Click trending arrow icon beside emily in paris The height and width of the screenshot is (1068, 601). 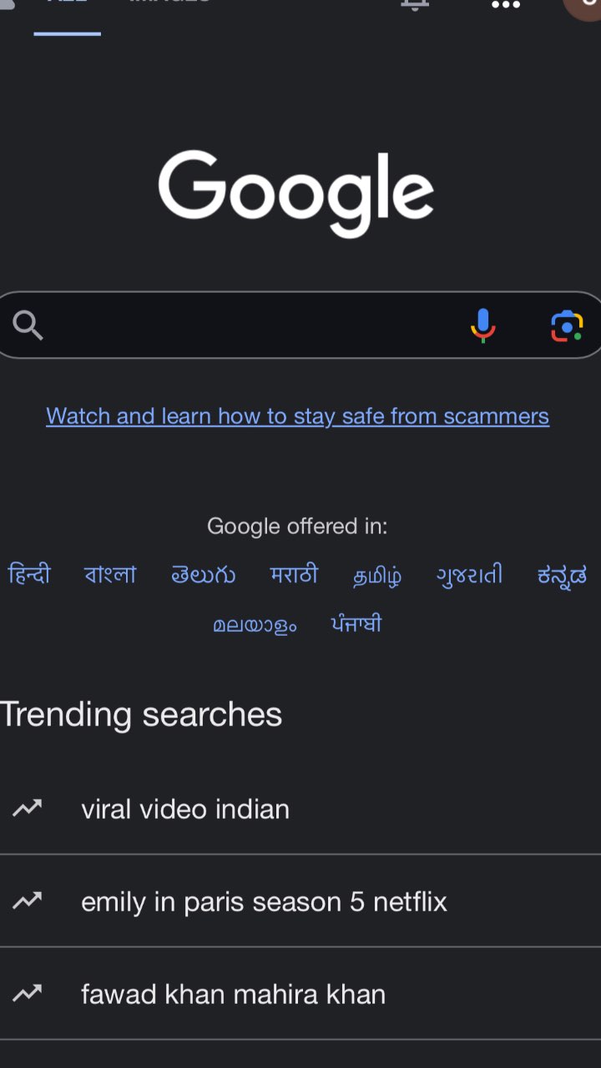tap(27, 901)
